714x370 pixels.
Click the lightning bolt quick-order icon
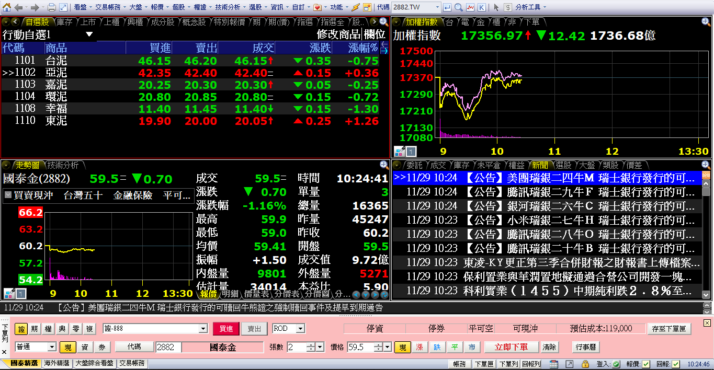356,7
